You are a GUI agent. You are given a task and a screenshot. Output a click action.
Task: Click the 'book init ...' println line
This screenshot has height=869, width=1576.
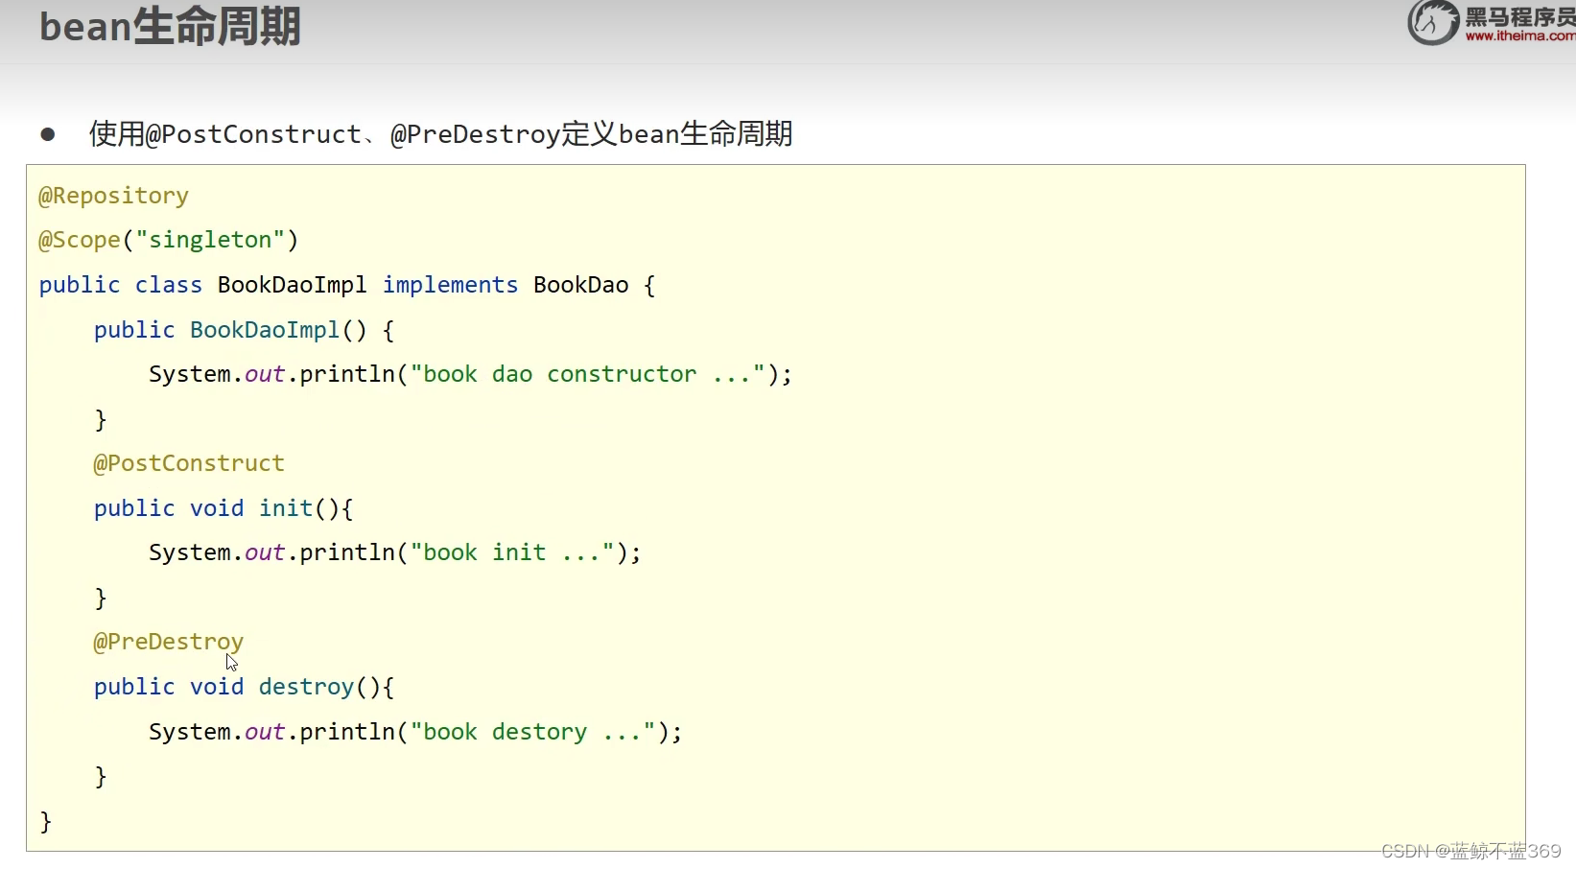(x=395, y=552)
